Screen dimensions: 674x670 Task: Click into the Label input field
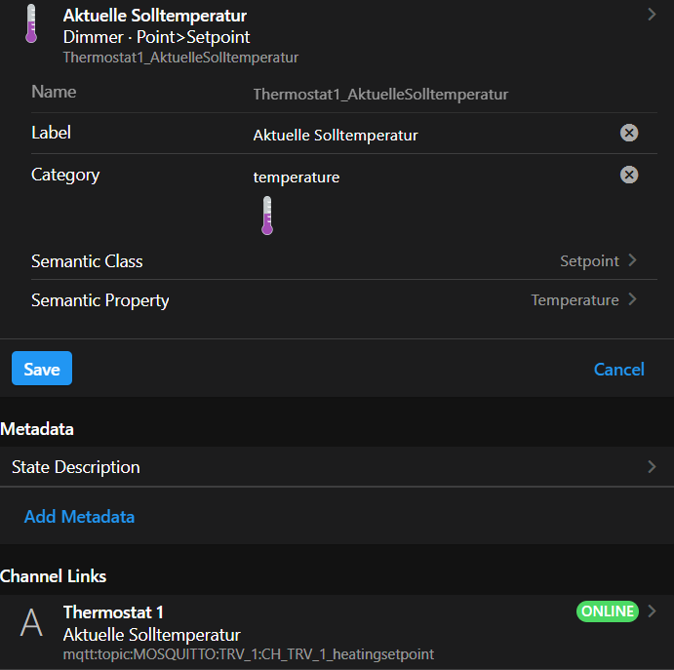click(x=429, y=135)
